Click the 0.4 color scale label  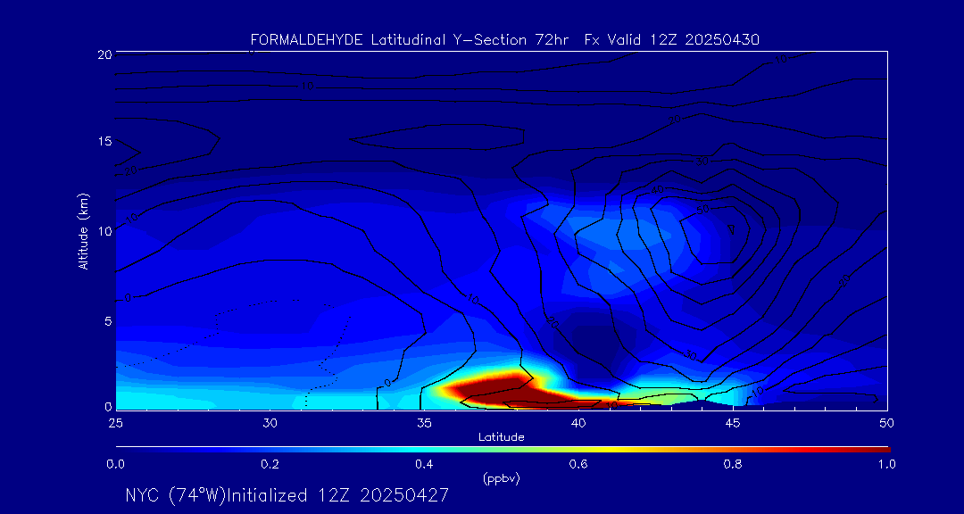424,464
